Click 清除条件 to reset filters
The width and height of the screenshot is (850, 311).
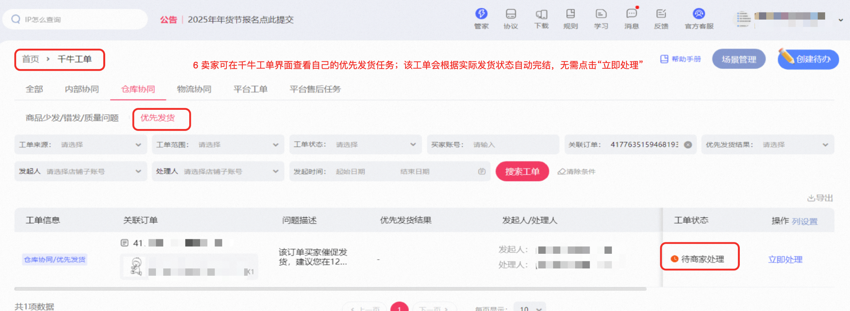click(577, 172)
